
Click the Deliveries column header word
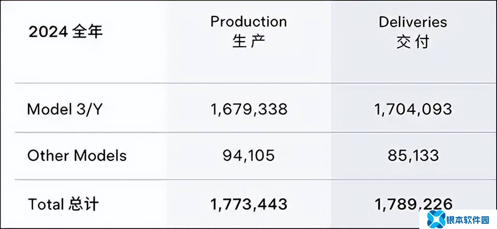coord(413,22)
